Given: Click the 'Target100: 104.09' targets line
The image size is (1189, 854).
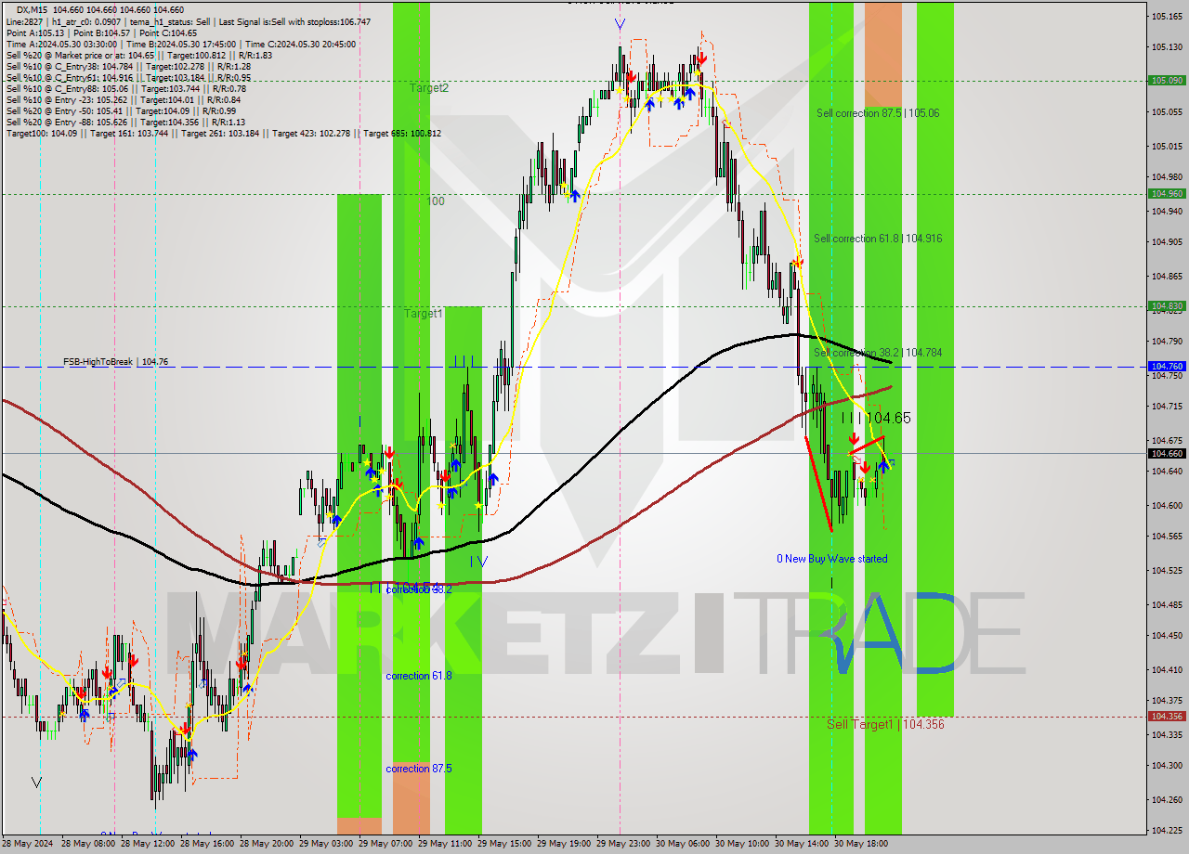Looking at the screenshot, I should (x=224, y=134).
